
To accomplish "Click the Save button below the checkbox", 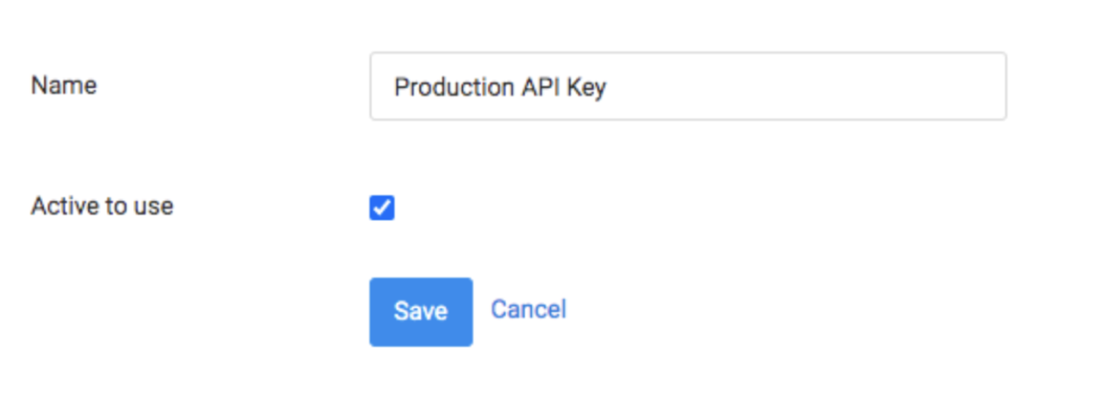I will click(421, 312).
